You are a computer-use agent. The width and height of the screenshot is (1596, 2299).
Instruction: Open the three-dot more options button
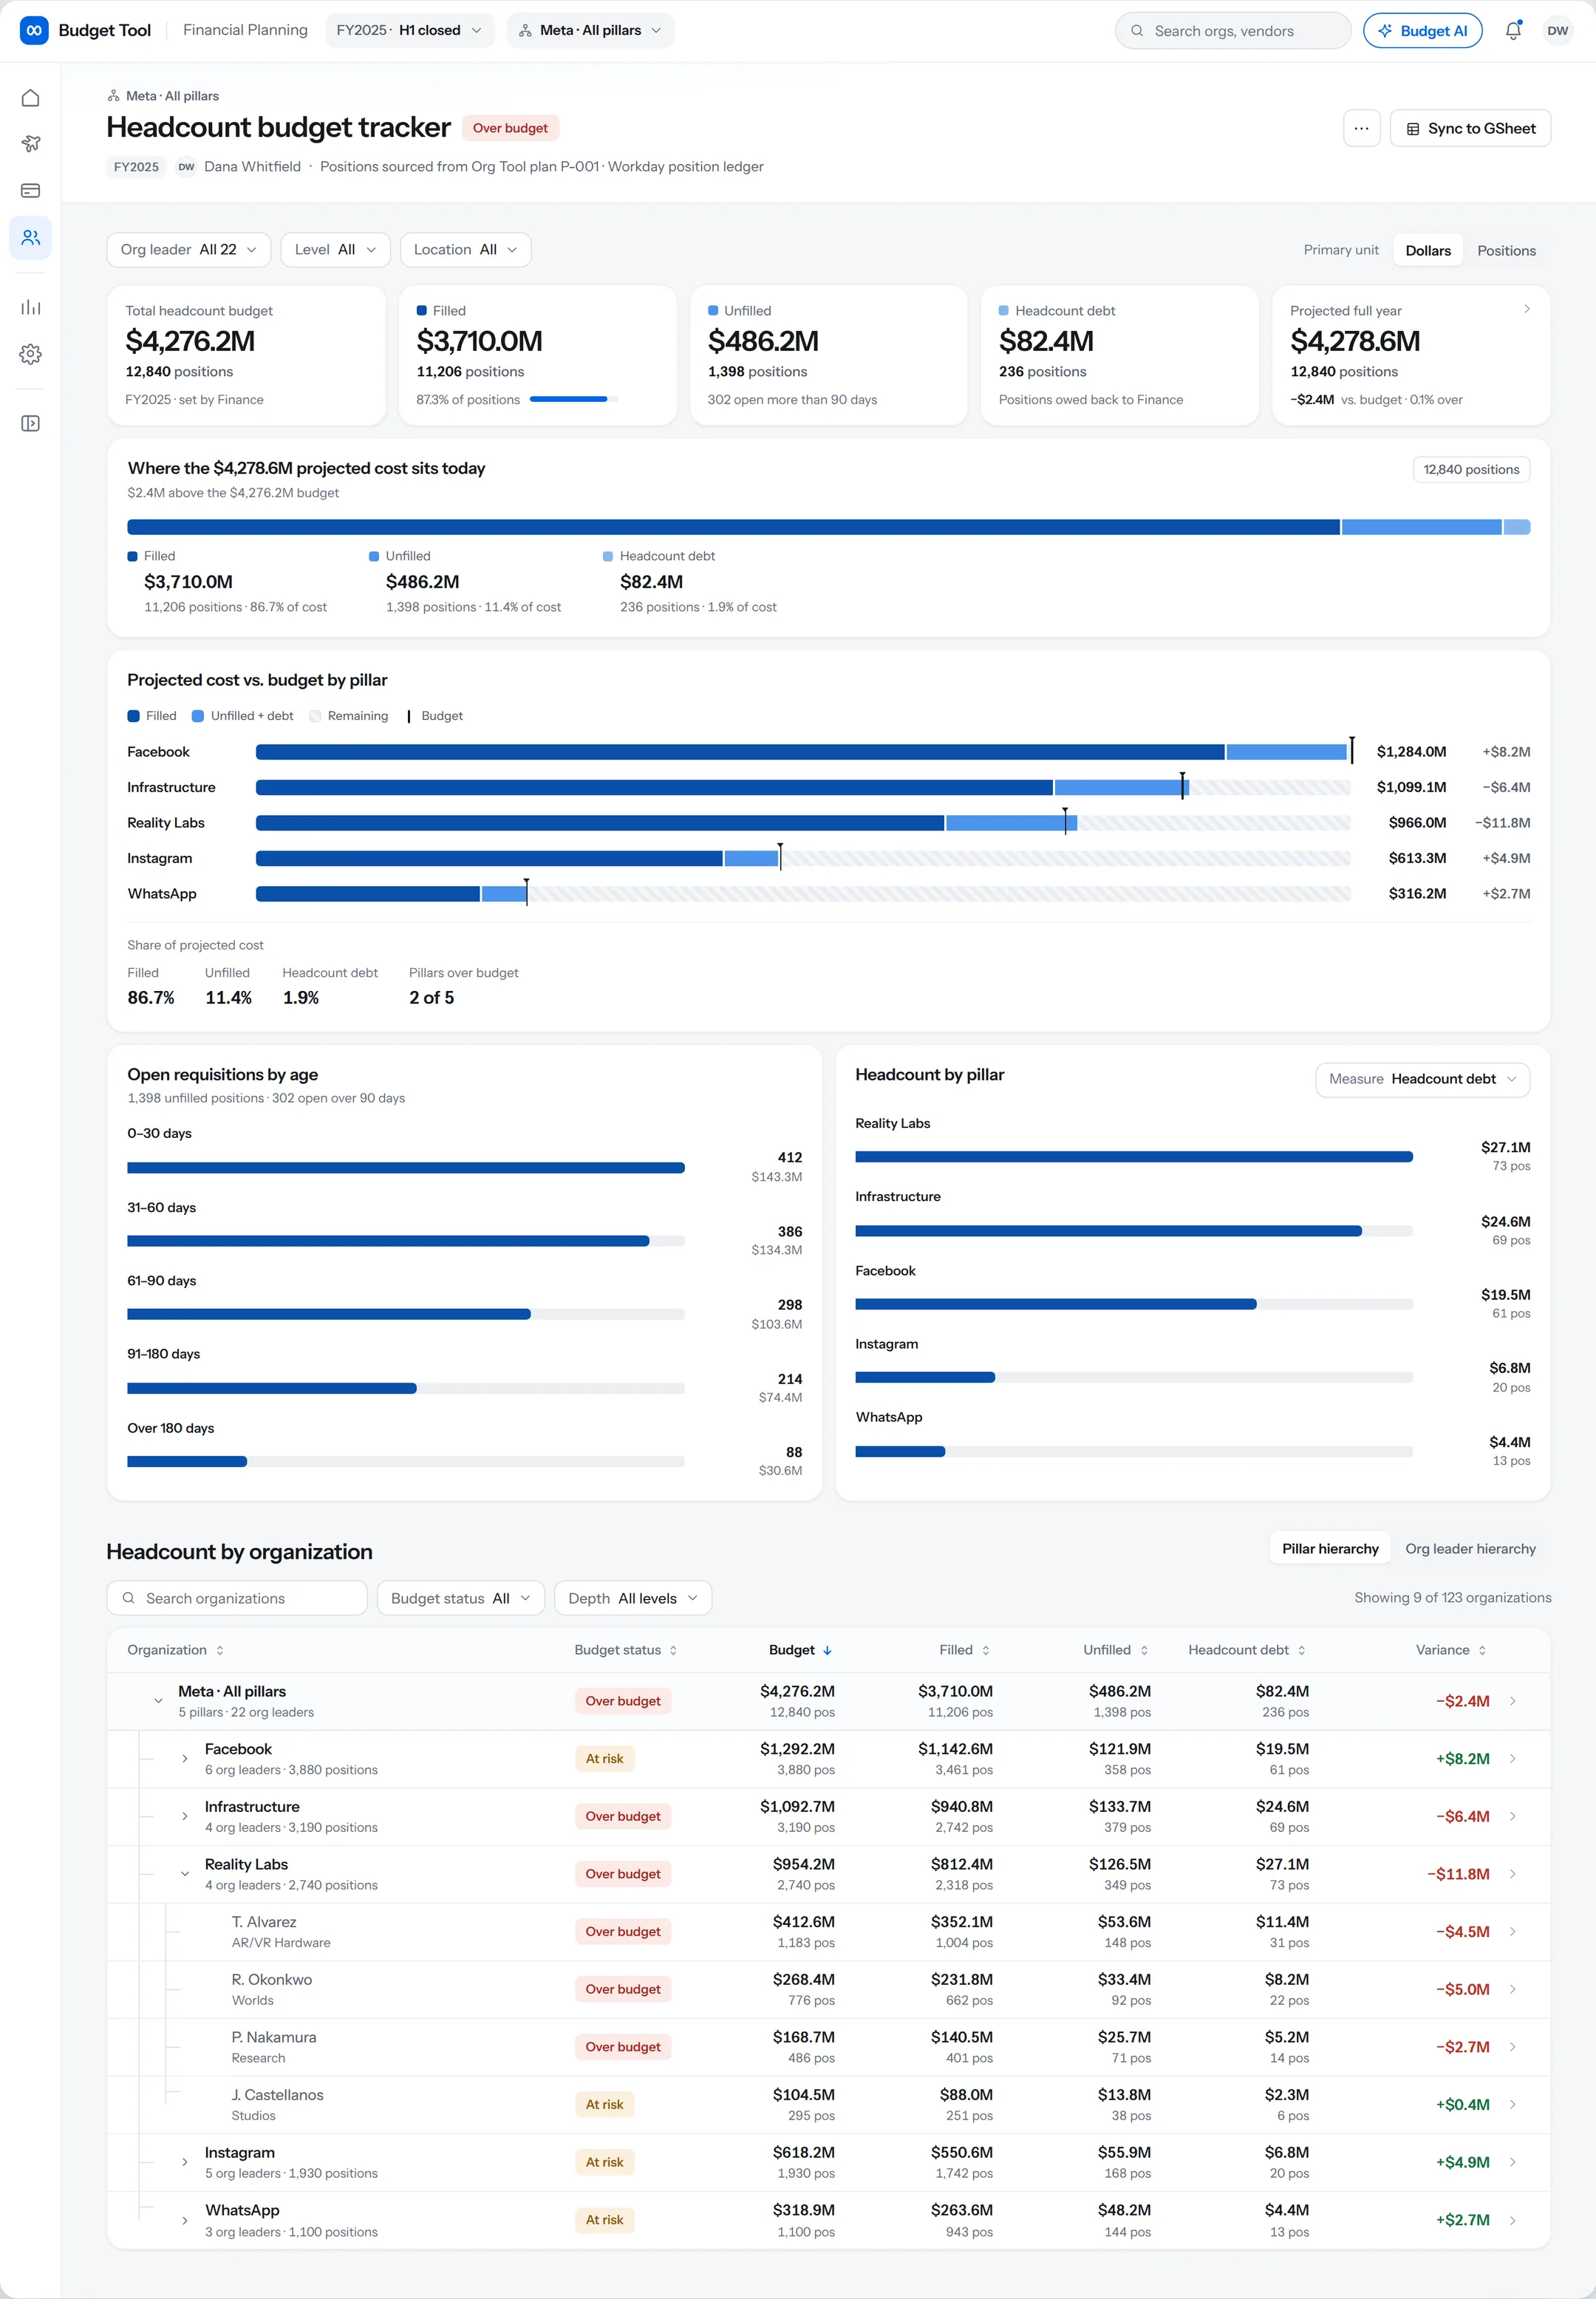tap(1361, 128)
